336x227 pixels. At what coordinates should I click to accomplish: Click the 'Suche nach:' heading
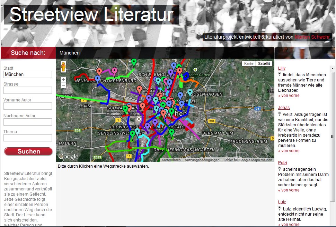coord(28,53)
